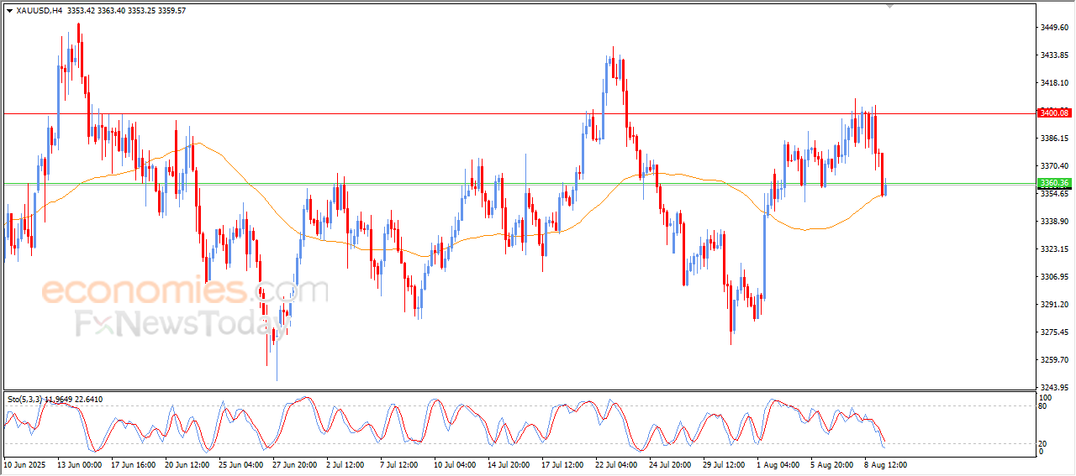Click the 27 Jun 20:00 time label

pyautogui.click(x=294, y=464)
